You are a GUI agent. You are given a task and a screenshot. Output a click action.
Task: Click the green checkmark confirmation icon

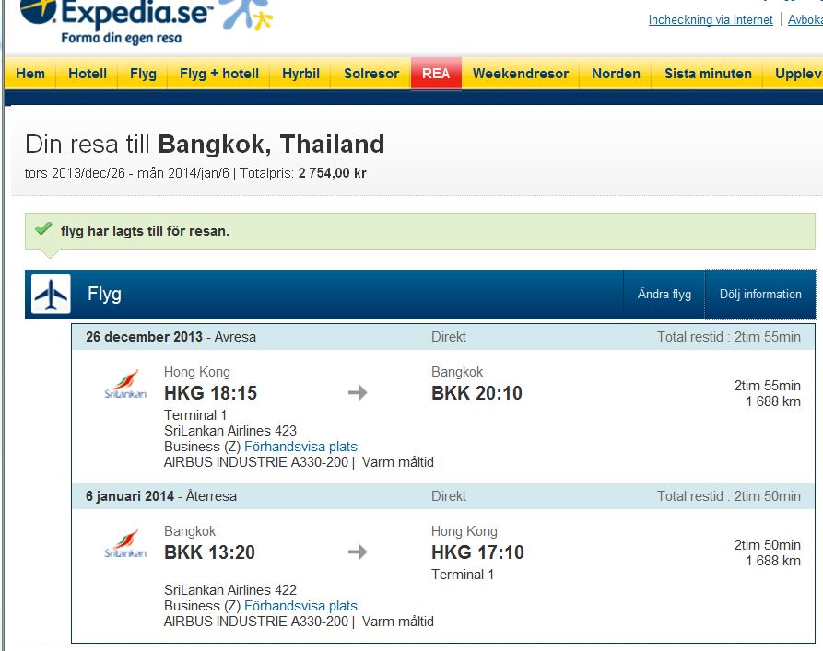42,229
